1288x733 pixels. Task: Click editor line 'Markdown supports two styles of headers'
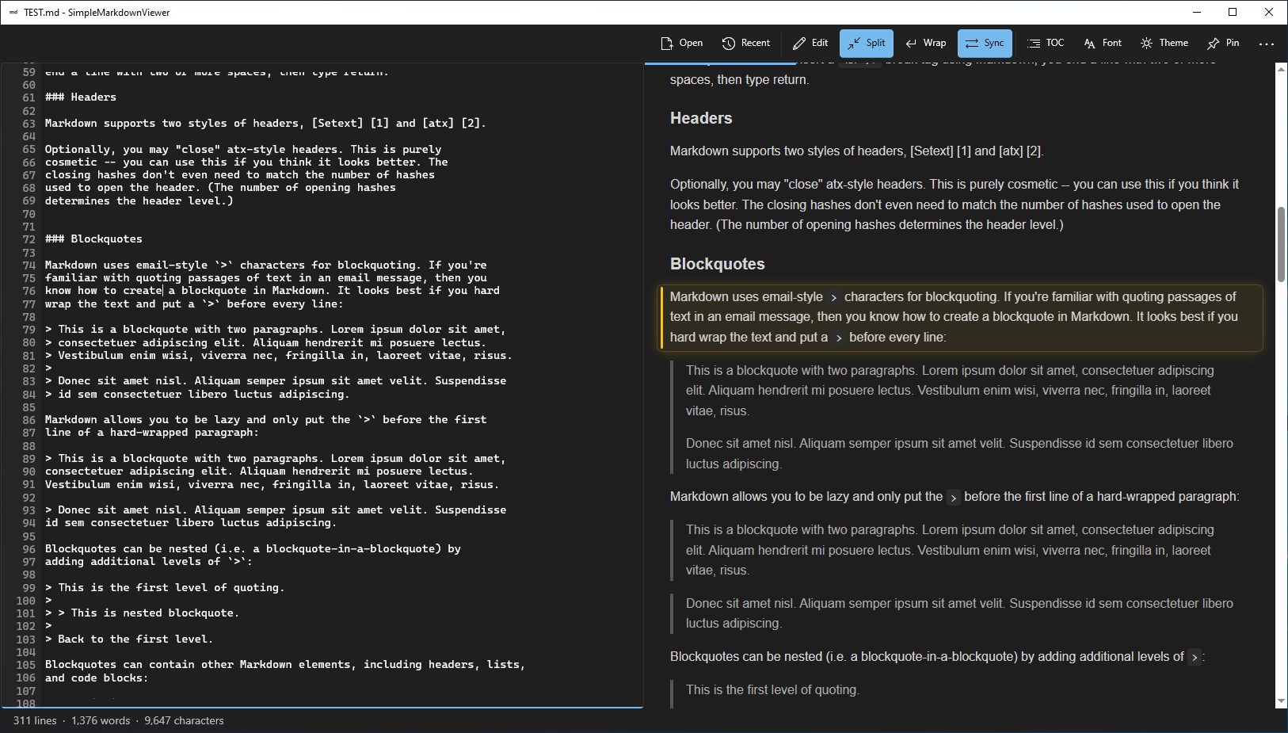tap(265, 123)
